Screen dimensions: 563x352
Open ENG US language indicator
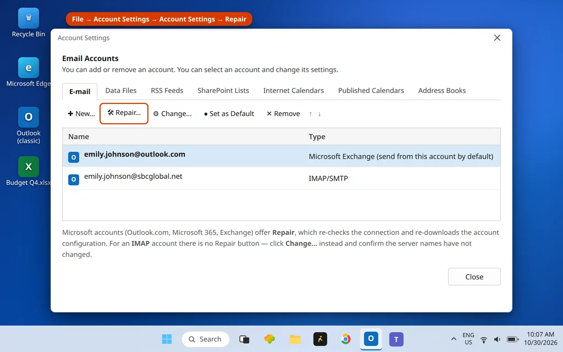click(x=468, y=339)
